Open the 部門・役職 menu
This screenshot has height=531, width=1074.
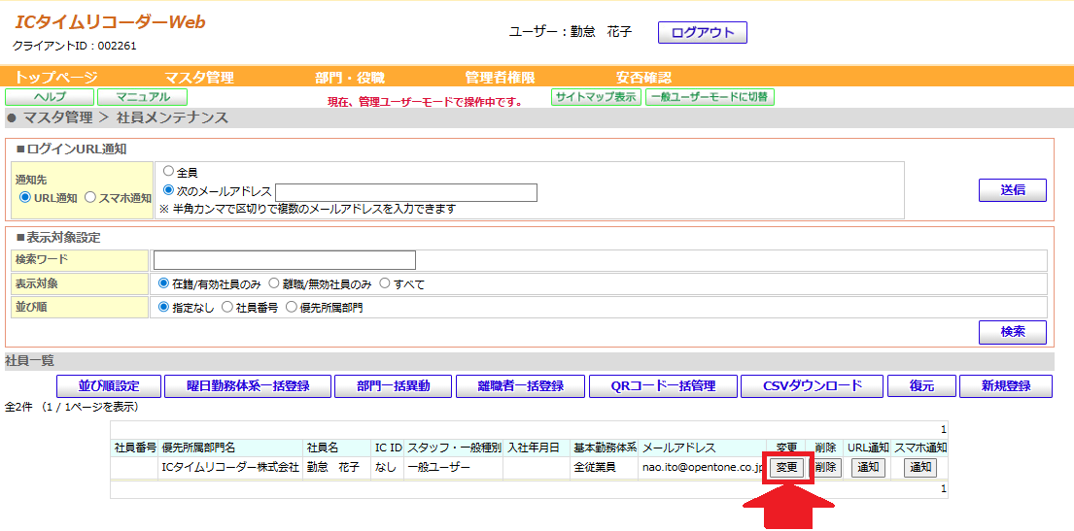[350, 78]
